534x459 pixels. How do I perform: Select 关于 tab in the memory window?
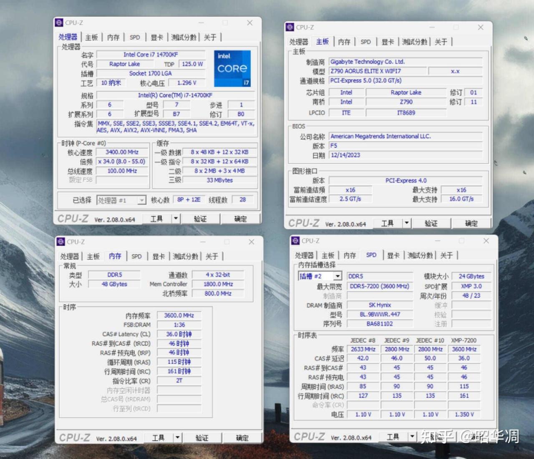212,256
